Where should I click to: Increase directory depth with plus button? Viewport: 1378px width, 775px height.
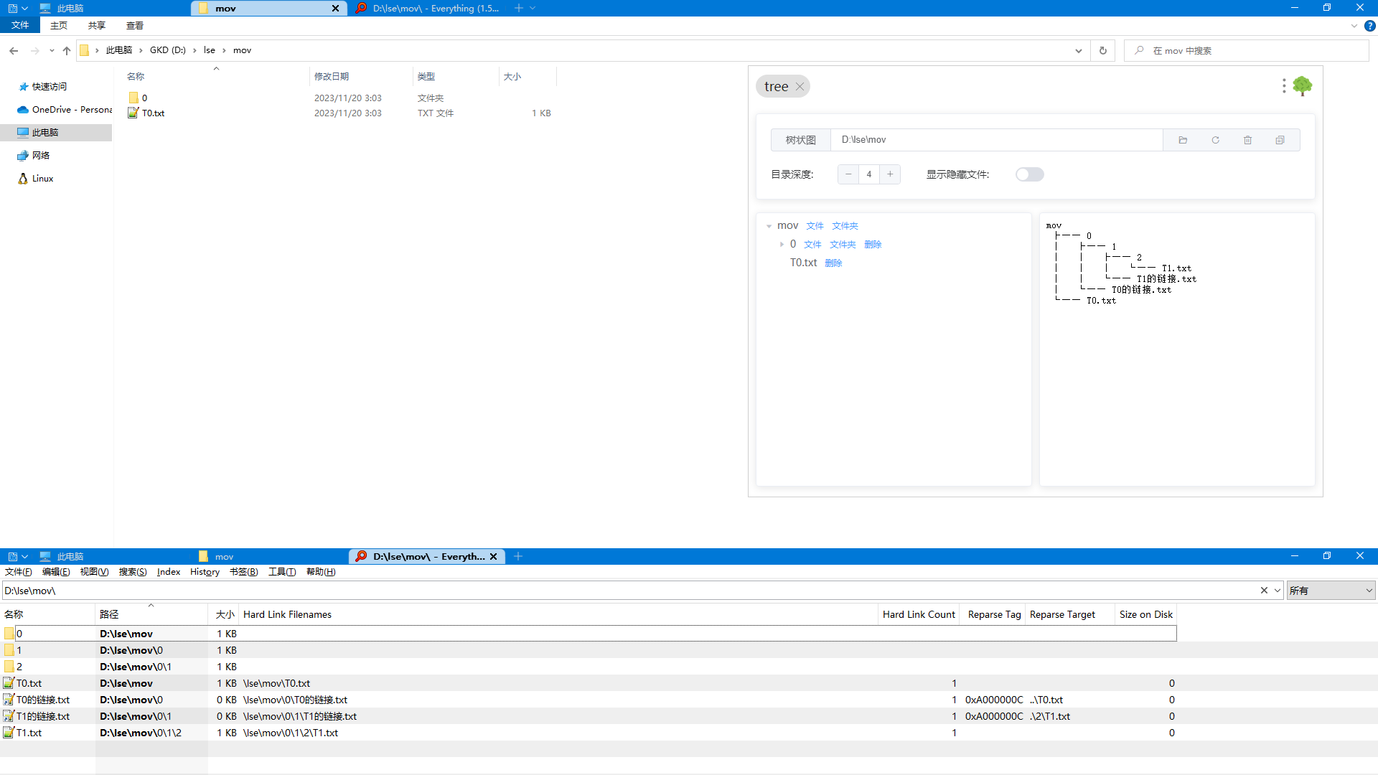pos(890,174)
